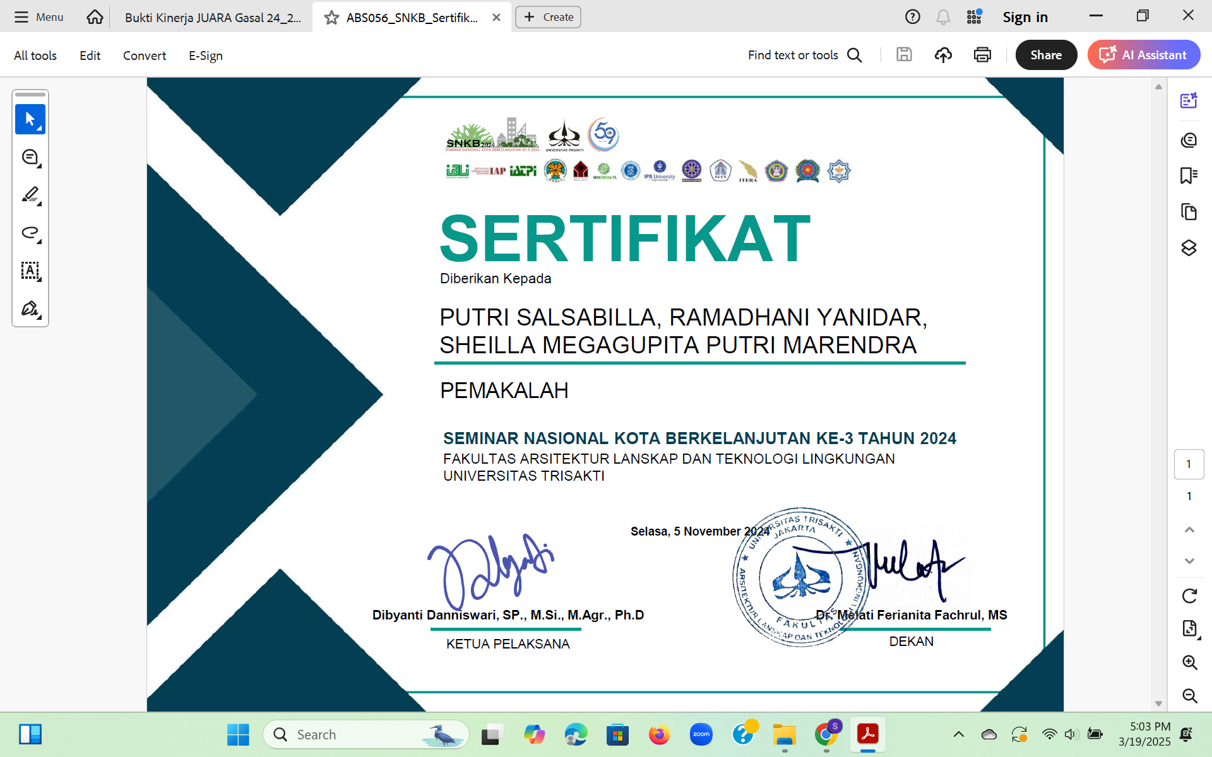1212x757 pixels.
Task: Open the comment tool in left toolbar
Action: coord(30,157)
